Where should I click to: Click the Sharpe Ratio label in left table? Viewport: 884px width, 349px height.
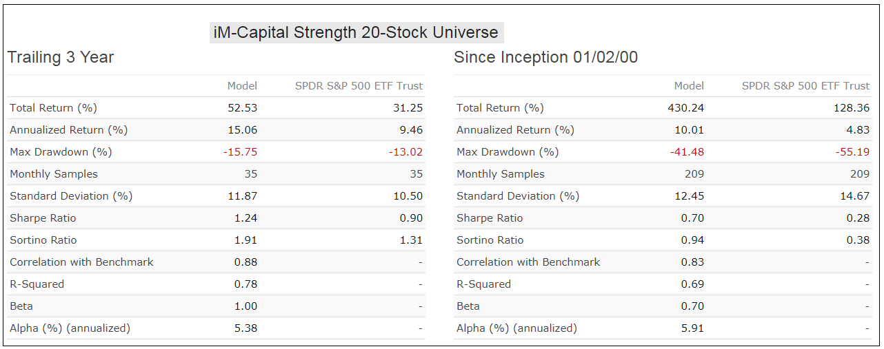click(43, 218)
